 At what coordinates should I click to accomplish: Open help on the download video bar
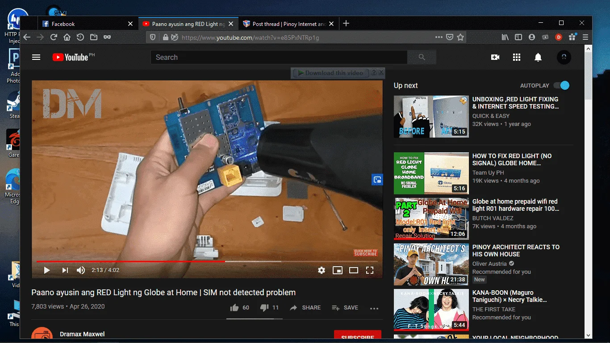374,73
